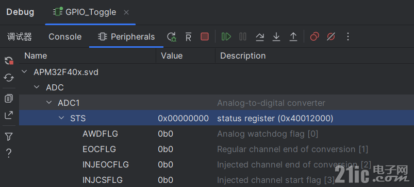Stop the debug session
This screenshot has width=414, height=187.
point(205,36)
